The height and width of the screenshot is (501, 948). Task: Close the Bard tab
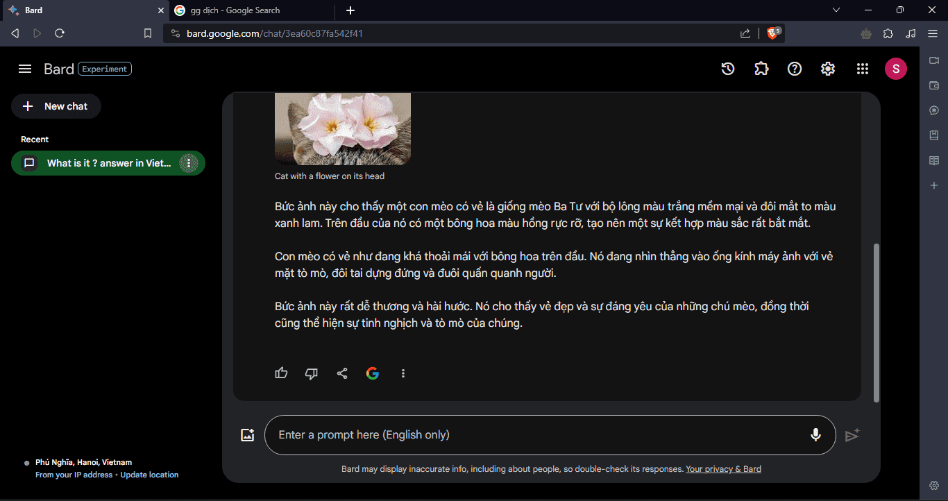[x=161, y=10]
